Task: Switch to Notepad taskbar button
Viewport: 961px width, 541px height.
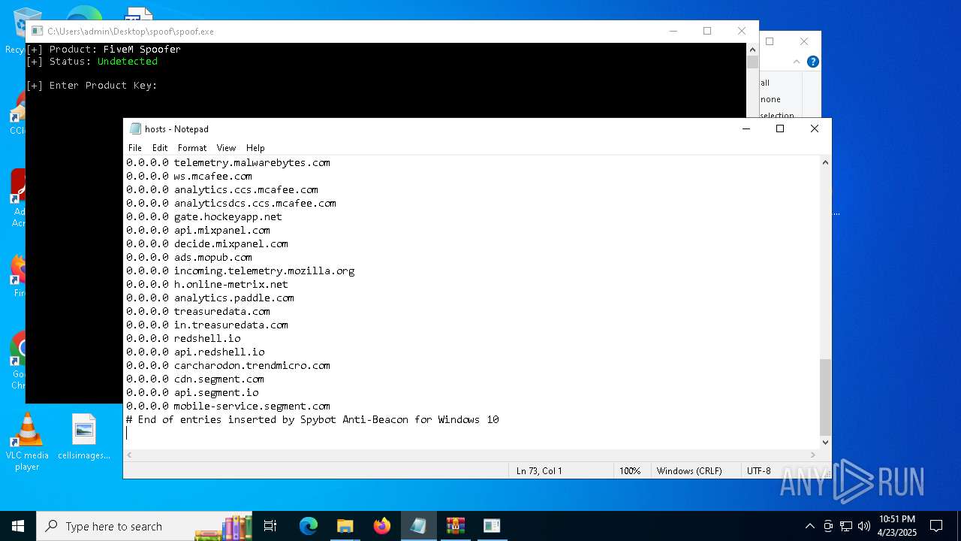Action: click(418, 526)
